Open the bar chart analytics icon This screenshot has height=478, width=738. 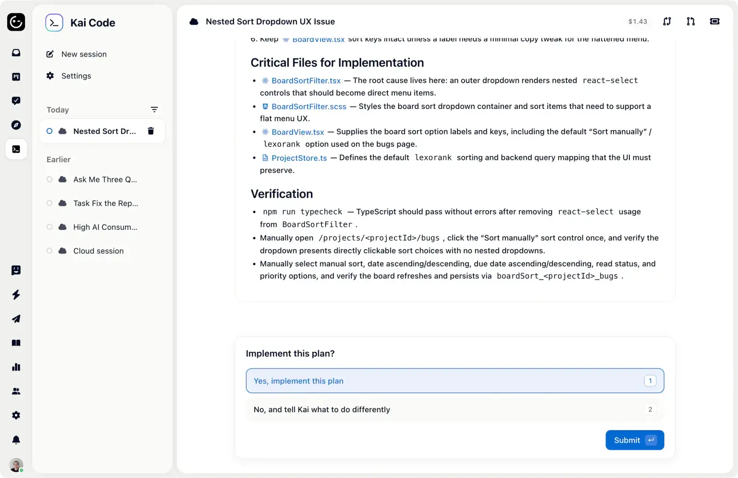tap(16, 367)
